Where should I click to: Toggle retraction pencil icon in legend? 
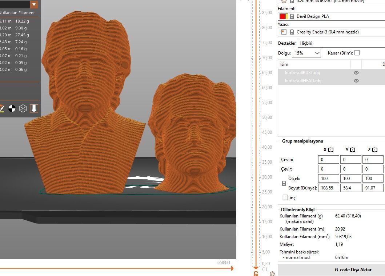pos(2,108)
